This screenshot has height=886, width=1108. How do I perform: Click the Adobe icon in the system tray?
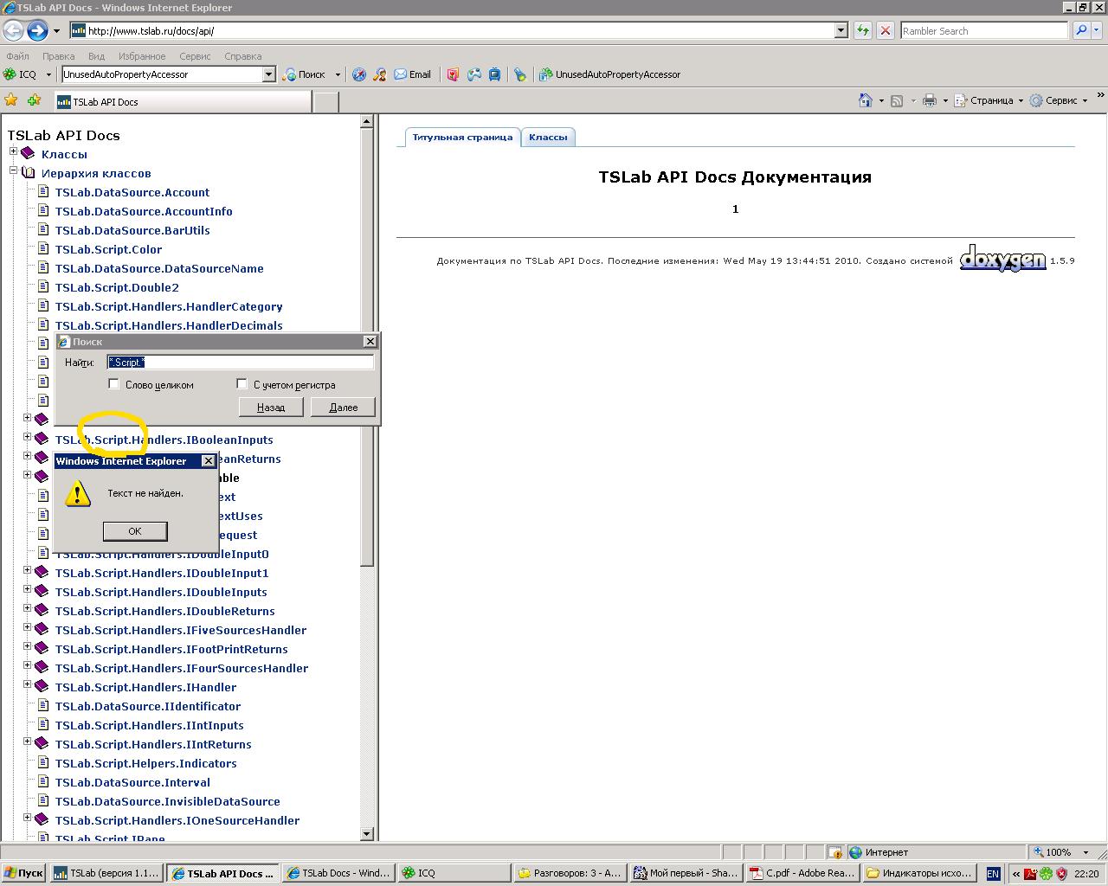1031,874
